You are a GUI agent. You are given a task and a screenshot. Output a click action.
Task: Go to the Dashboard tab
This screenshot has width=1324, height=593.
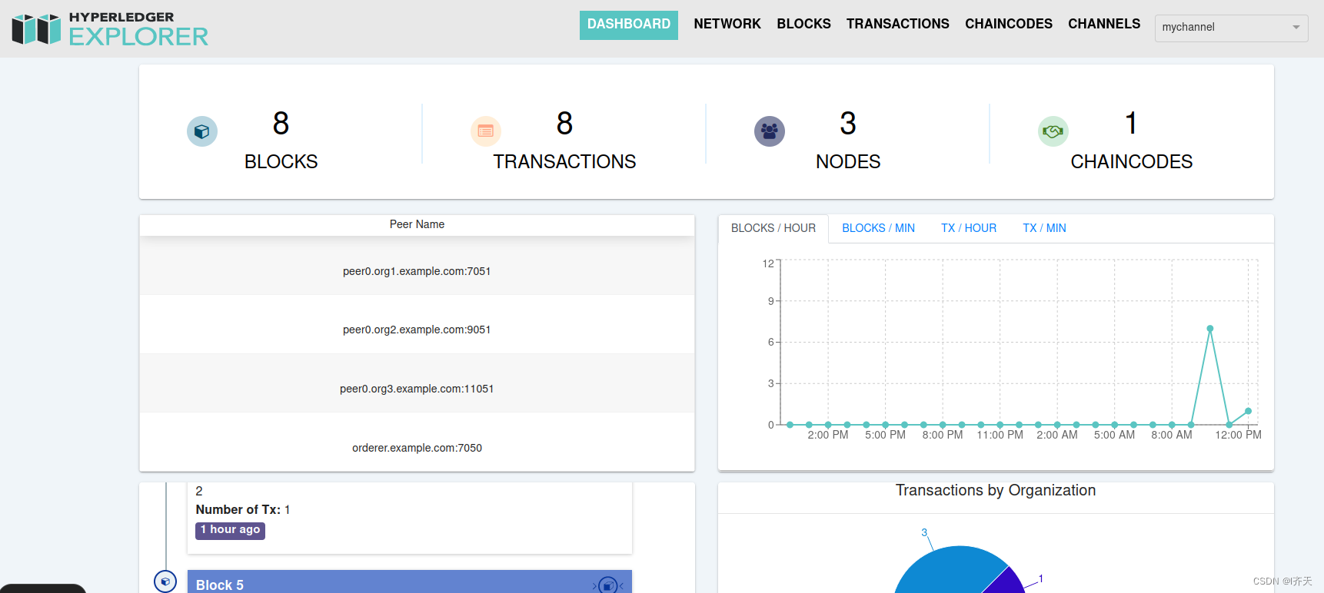tap(629, 25)
